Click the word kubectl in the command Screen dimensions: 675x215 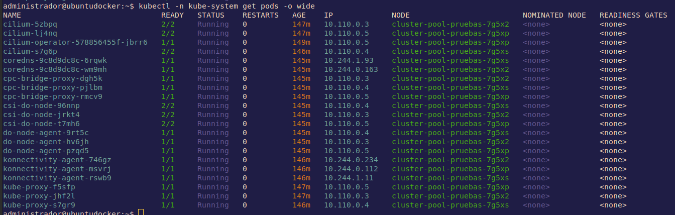(153, 6)
